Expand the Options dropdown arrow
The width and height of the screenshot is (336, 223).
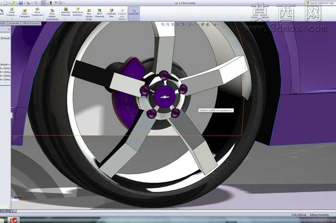64,3
